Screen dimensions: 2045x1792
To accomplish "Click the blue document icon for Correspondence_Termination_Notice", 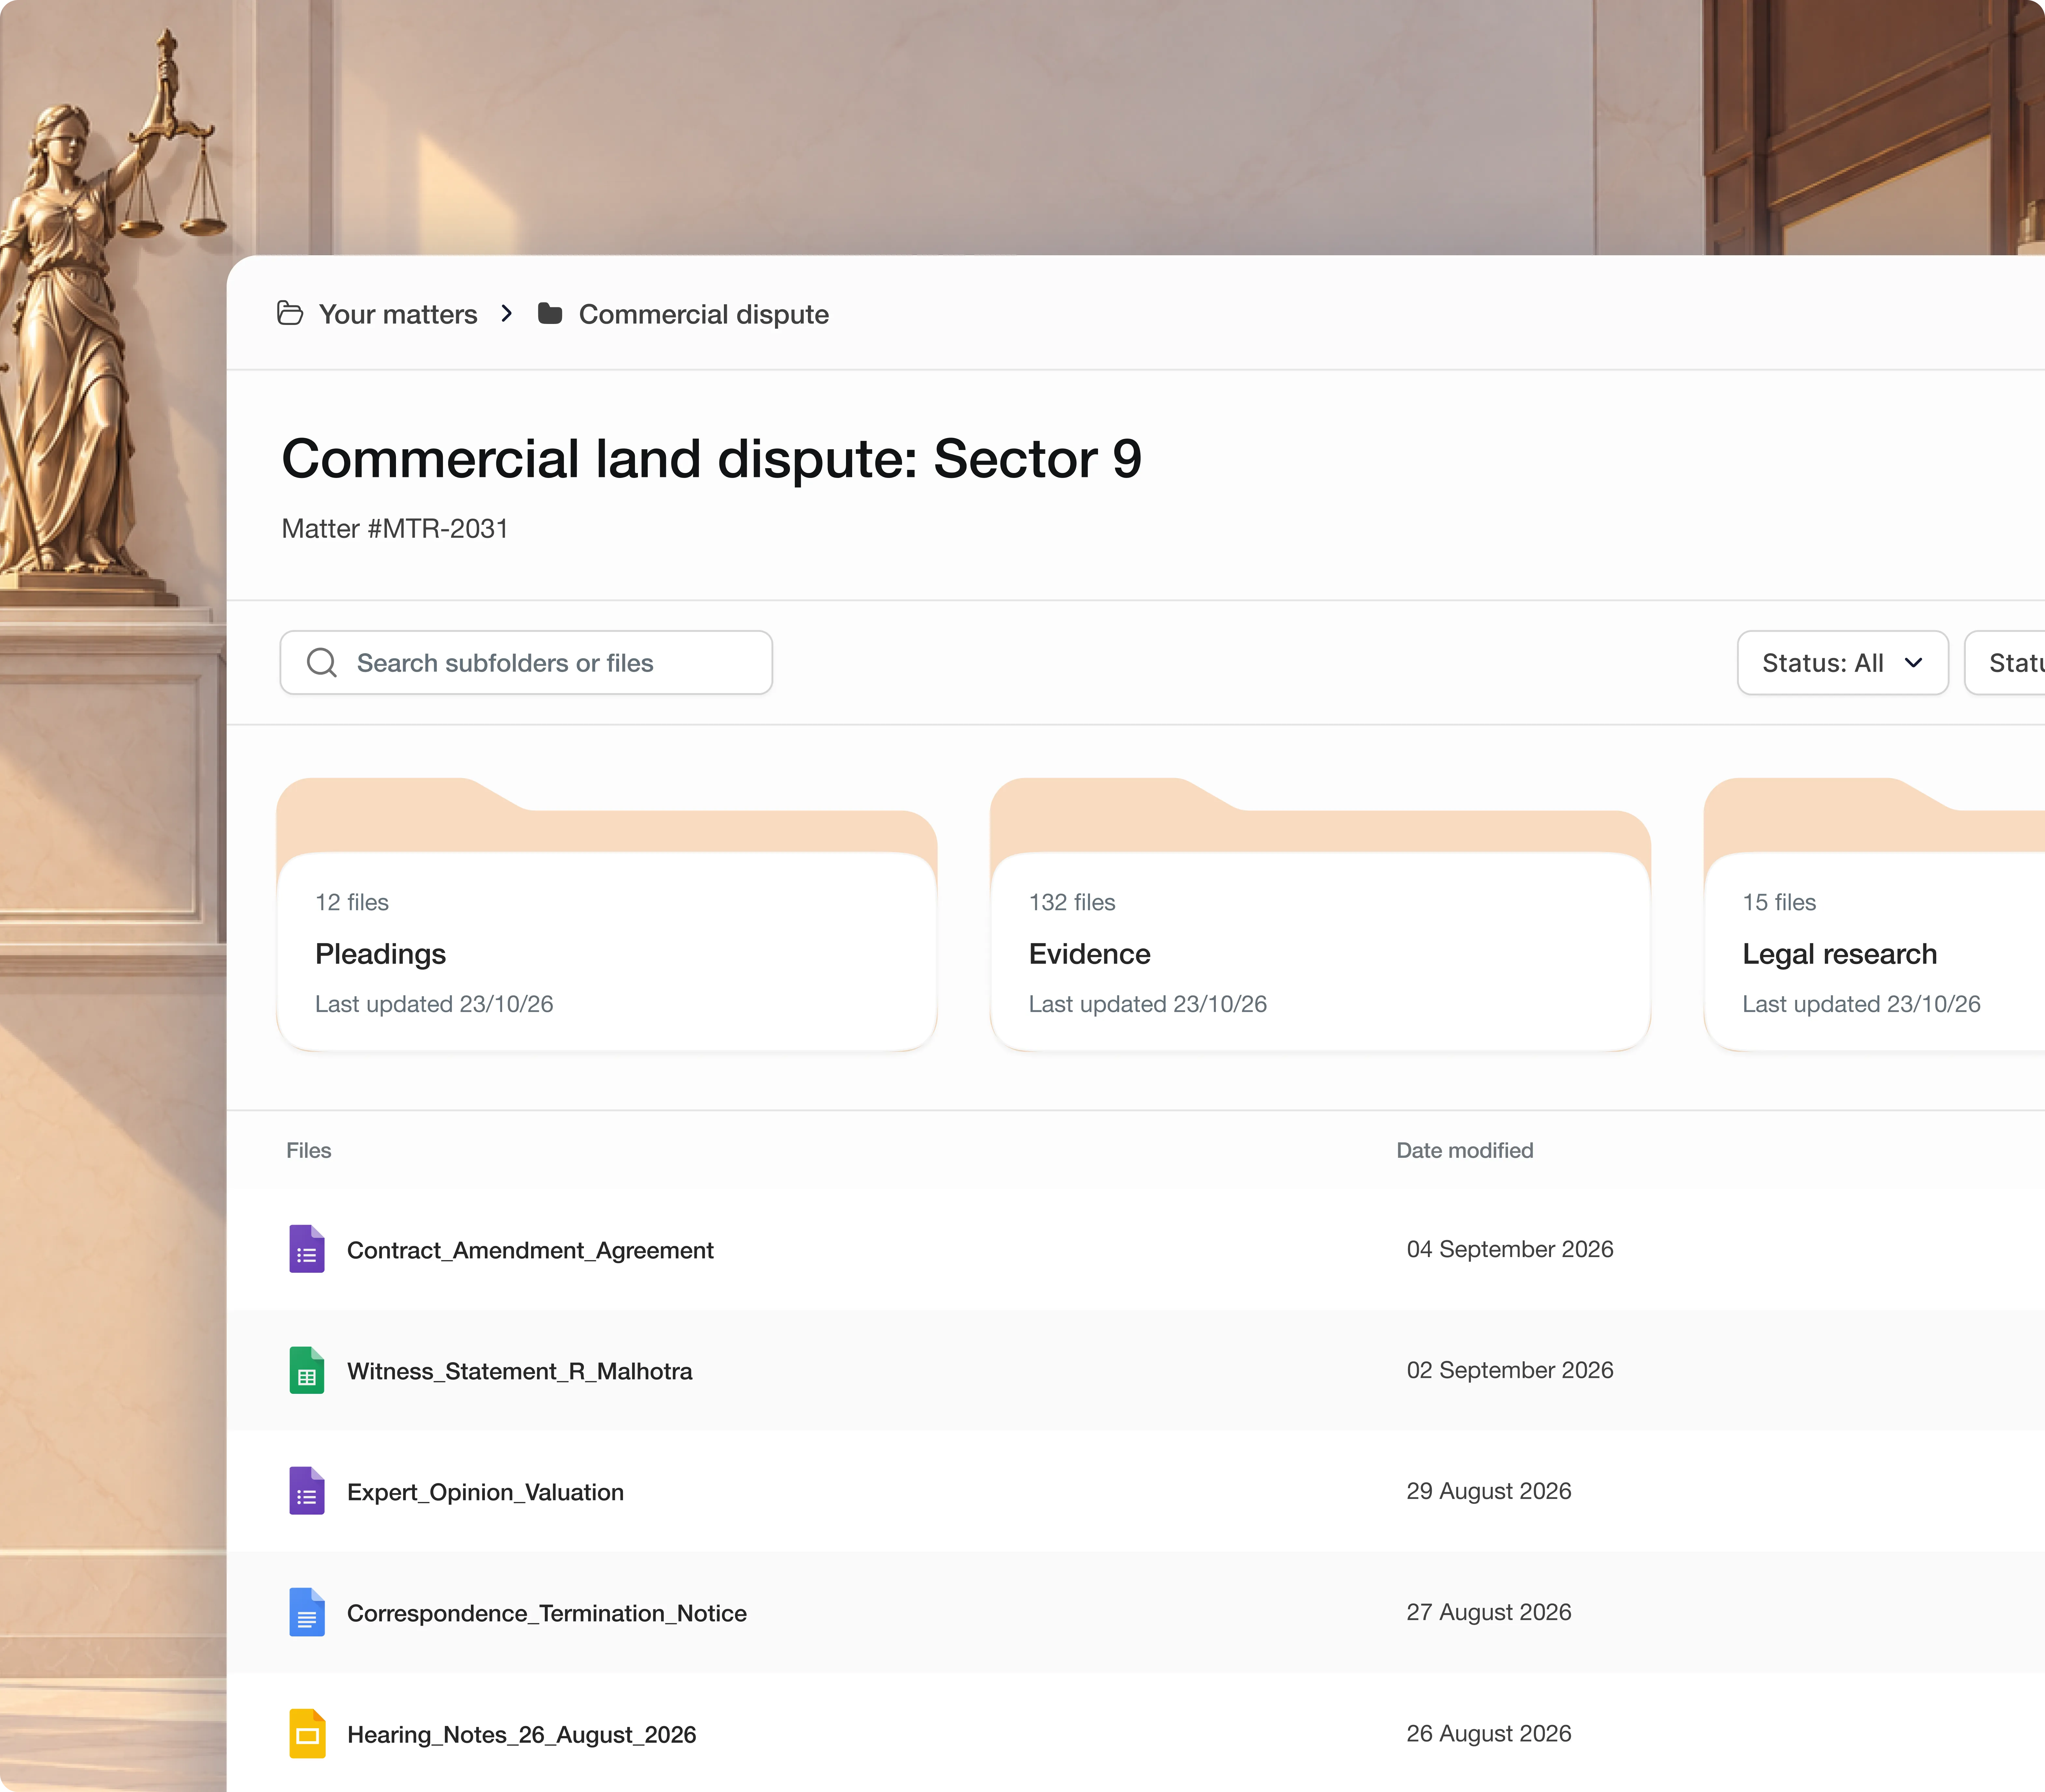I will click(307, 1612).
